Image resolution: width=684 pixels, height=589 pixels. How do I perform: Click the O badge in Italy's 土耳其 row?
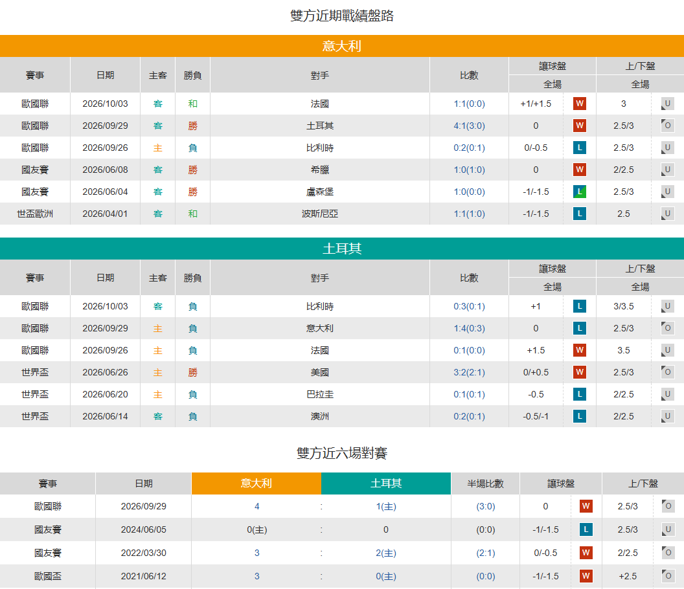point(667,126)
